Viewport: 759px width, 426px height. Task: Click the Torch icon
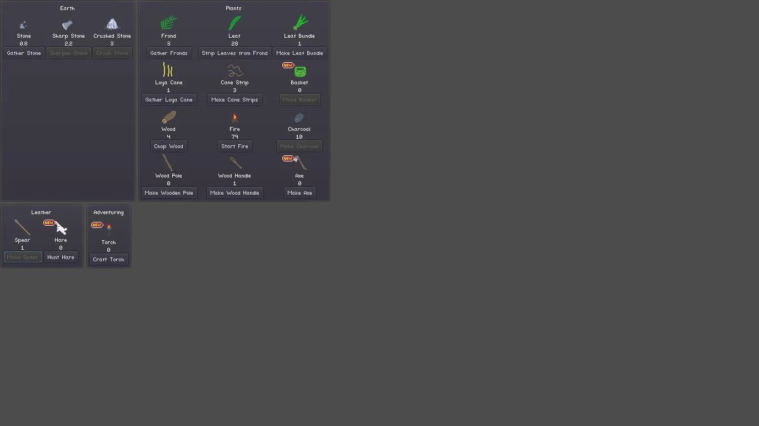109,229
